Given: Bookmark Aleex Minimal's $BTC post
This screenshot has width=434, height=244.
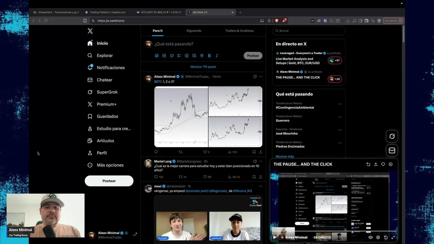Looking at the screenshot, I should [254, 152].
